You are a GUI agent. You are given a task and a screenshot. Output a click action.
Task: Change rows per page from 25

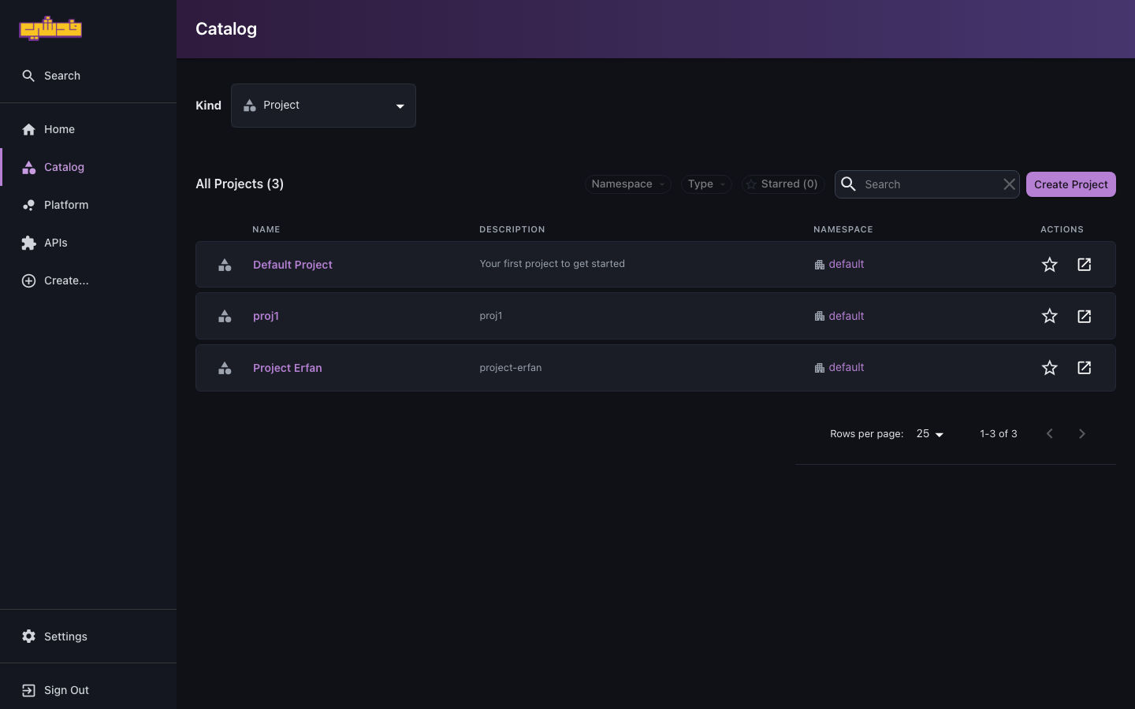[930, 434]
